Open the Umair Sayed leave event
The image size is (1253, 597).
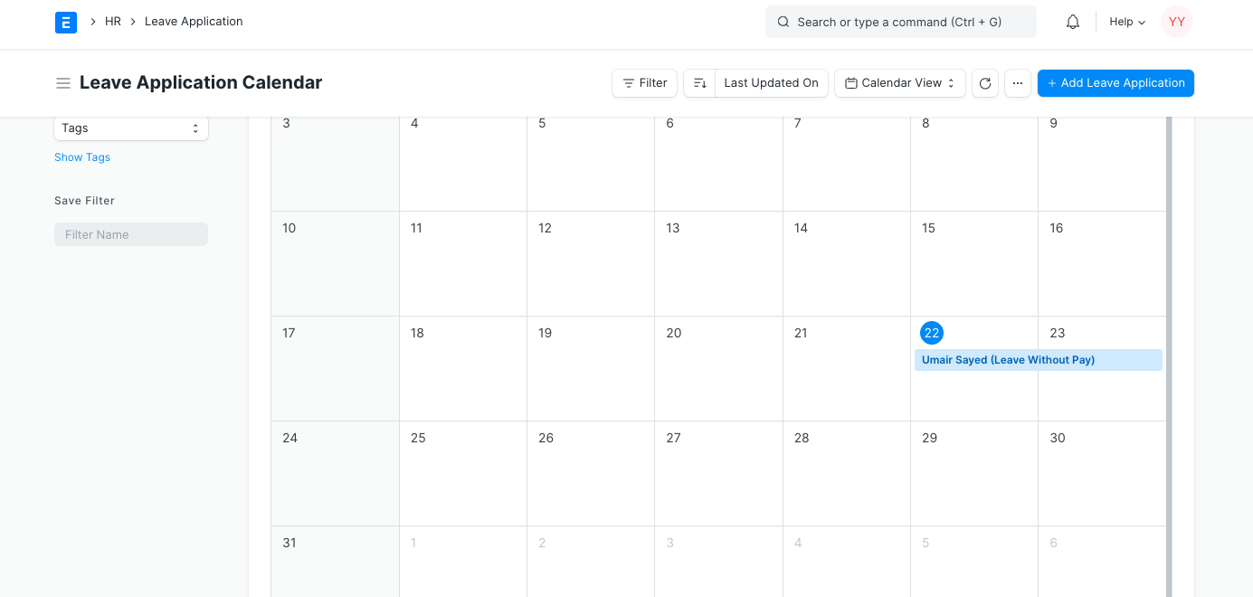[1039, 360]
